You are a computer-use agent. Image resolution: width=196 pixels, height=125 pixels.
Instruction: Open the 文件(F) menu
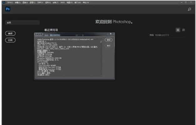pos(10,2)
